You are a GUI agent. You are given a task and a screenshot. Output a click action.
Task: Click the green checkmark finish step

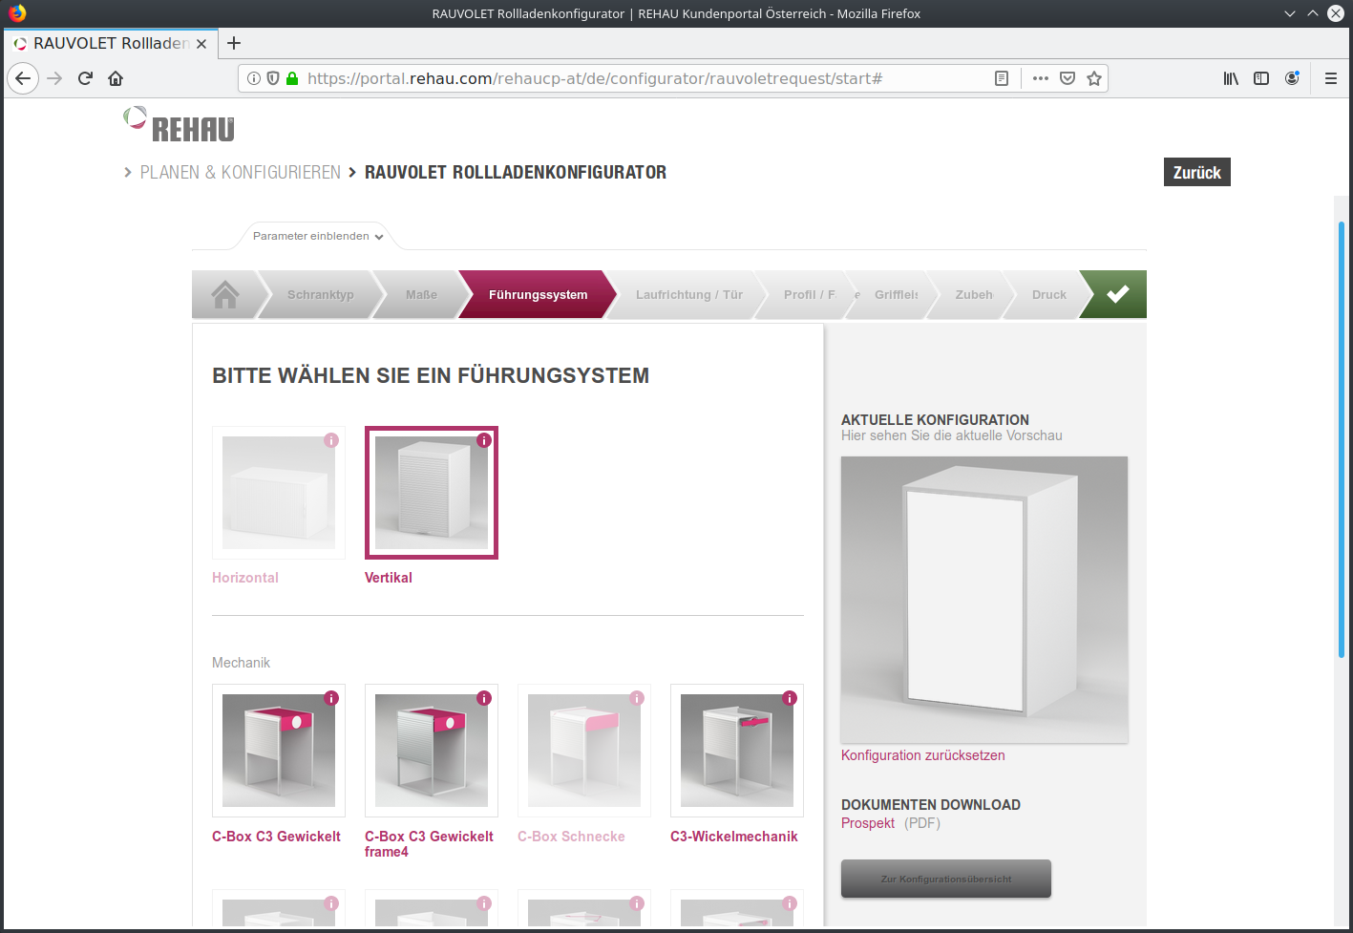[x=1116, y=294]
